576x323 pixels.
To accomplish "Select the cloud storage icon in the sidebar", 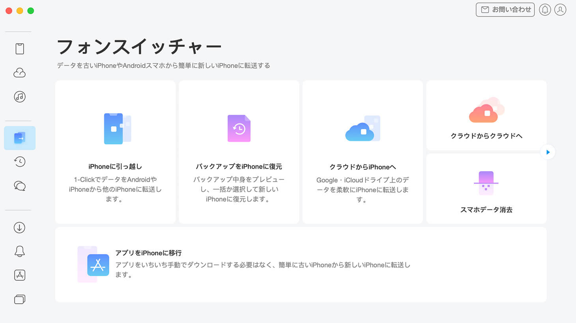I will click(x=19, y=72).
